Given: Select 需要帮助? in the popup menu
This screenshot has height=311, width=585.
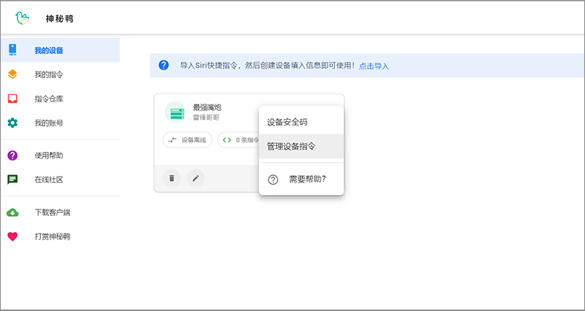Looking at the screenshot, I should point(301,180).
